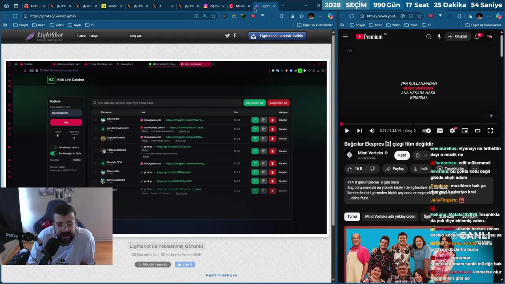Switch YouTube to theater mode
The image size is (505, 284).
(x=478, y=131)
